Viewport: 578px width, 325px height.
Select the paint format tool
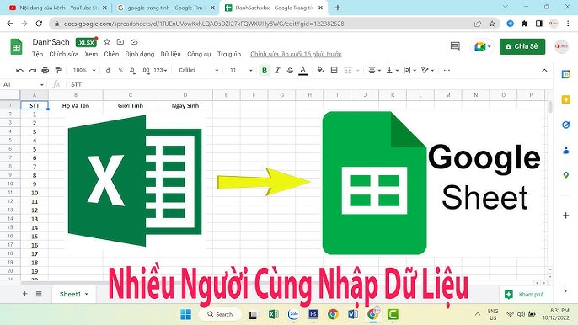tap(58, 70)
